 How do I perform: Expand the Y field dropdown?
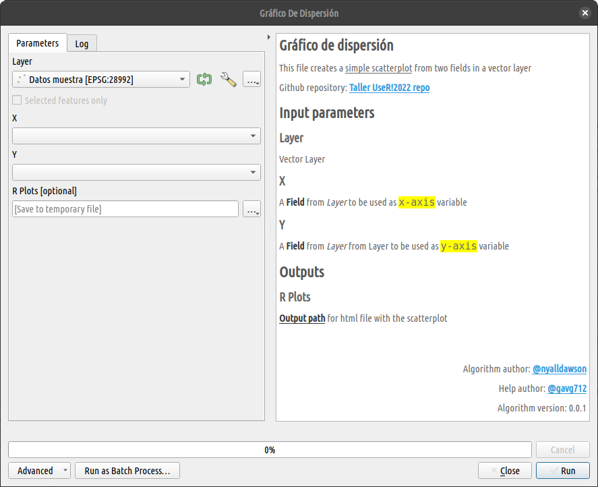coord(136,173)
